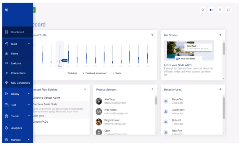Click the NLU Connectors lightbulb icon
243x146 pixels.
(7, 83)
